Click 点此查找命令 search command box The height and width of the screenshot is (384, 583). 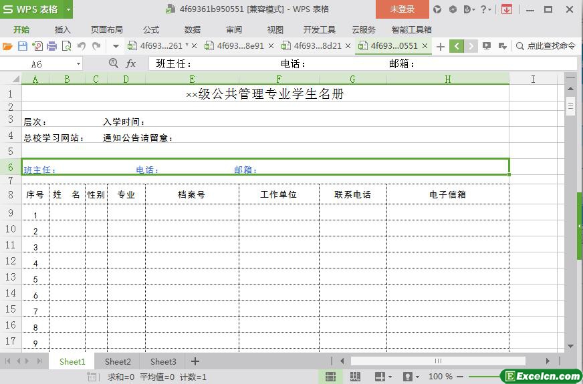tap(546, 46)
